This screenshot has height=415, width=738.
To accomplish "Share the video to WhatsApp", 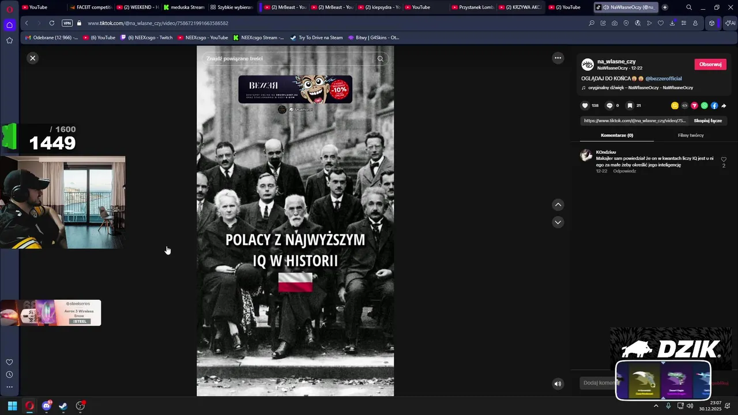I will tap(704, 105).
